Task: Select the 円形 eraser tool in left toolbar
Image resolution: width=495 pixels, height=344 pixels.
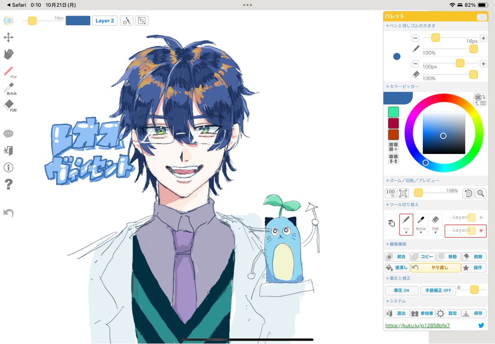Action: point(9,106)
